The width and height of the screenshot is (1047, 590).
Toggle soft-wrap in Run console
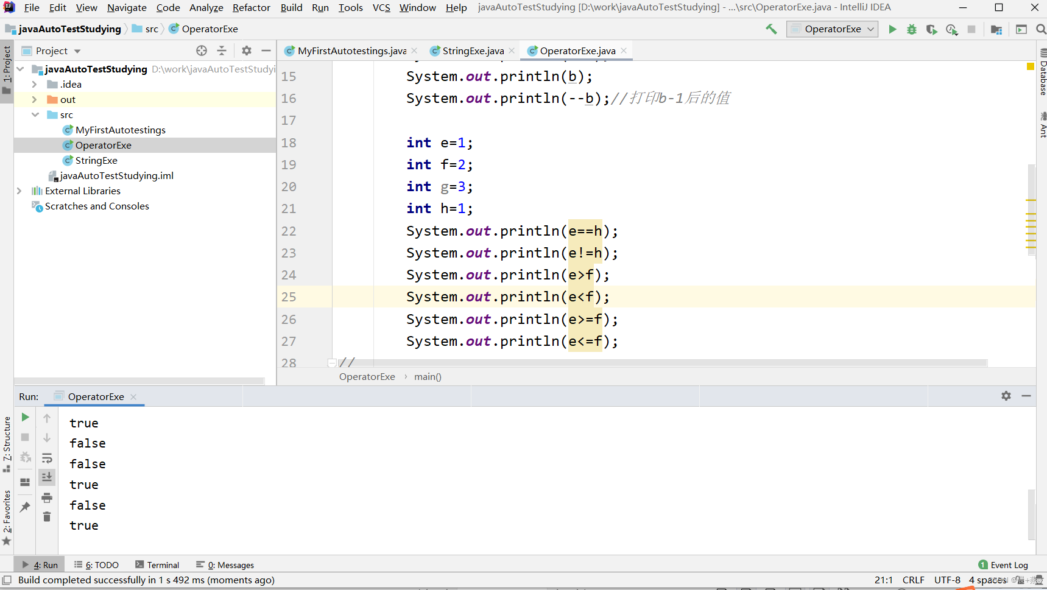tap(47, 458)
